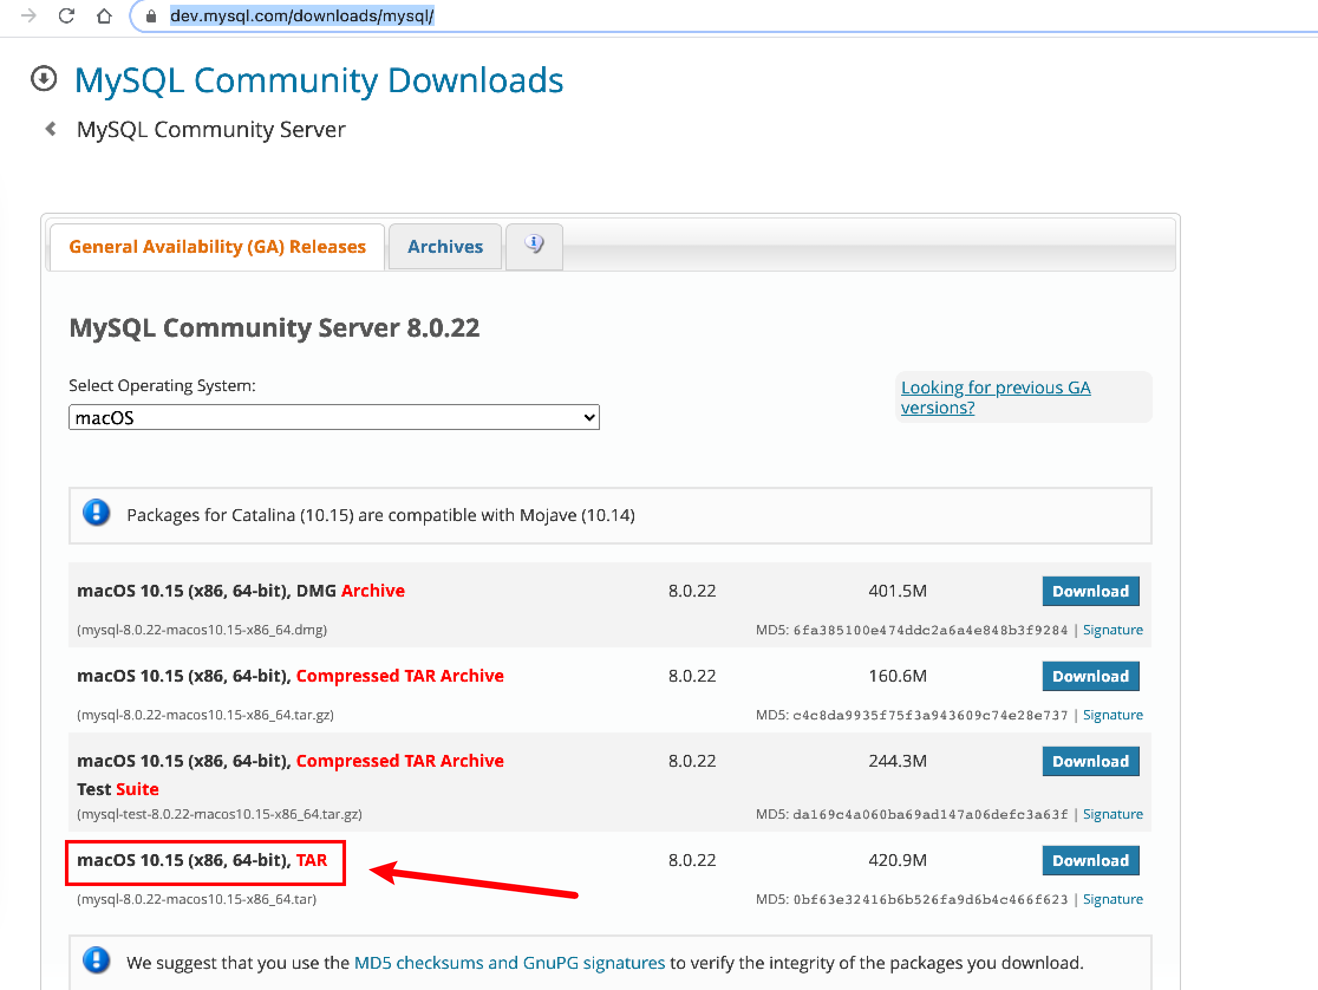Click filename '(mysql-test-8.0.22-macos10.15-x86_64.tar.gz)'
The image size is (1318, 990).
tap(219, 814)
